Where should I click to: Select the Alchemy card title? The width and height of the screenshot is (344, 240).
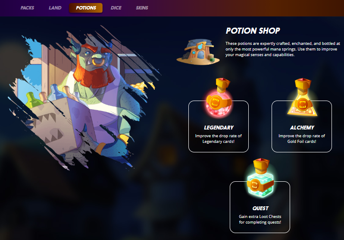tap(302, 127)
